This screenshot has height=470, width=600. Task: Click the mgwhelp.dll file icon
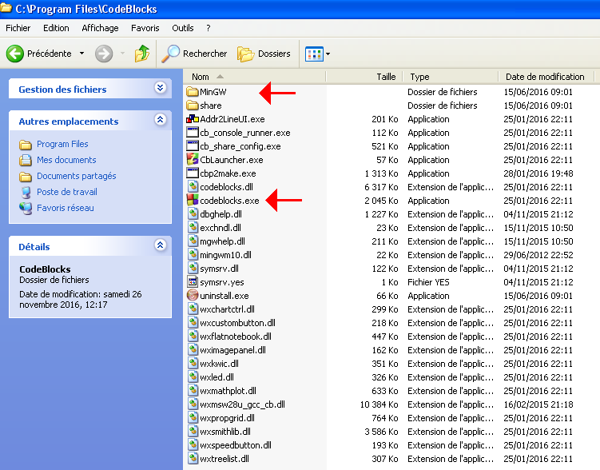[x=193, y=241]
